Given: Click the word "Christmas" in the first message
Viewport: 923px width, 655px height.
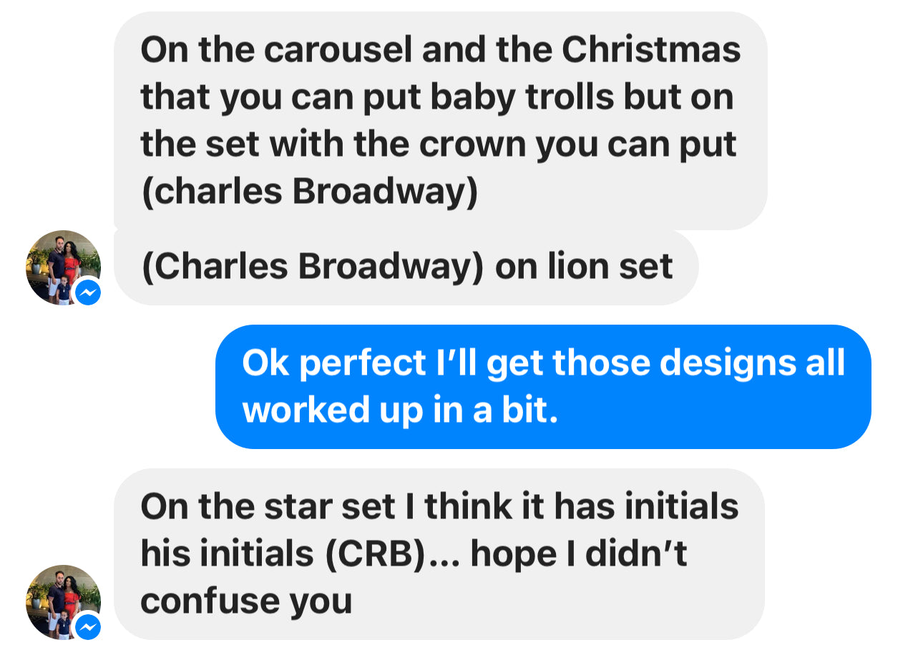Looking at the screenshot, I should (650, 50).
